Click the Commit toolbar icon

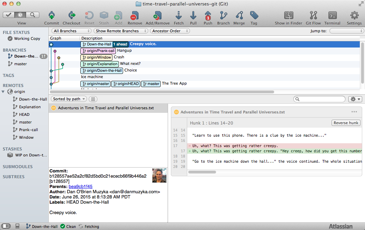tap(51, 16)
